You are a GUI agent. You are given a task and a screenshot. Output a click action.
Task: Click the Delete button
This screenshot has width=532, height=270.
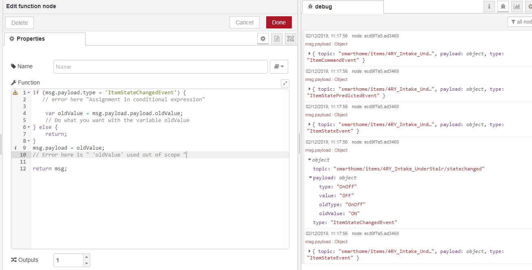click(20, 23)
